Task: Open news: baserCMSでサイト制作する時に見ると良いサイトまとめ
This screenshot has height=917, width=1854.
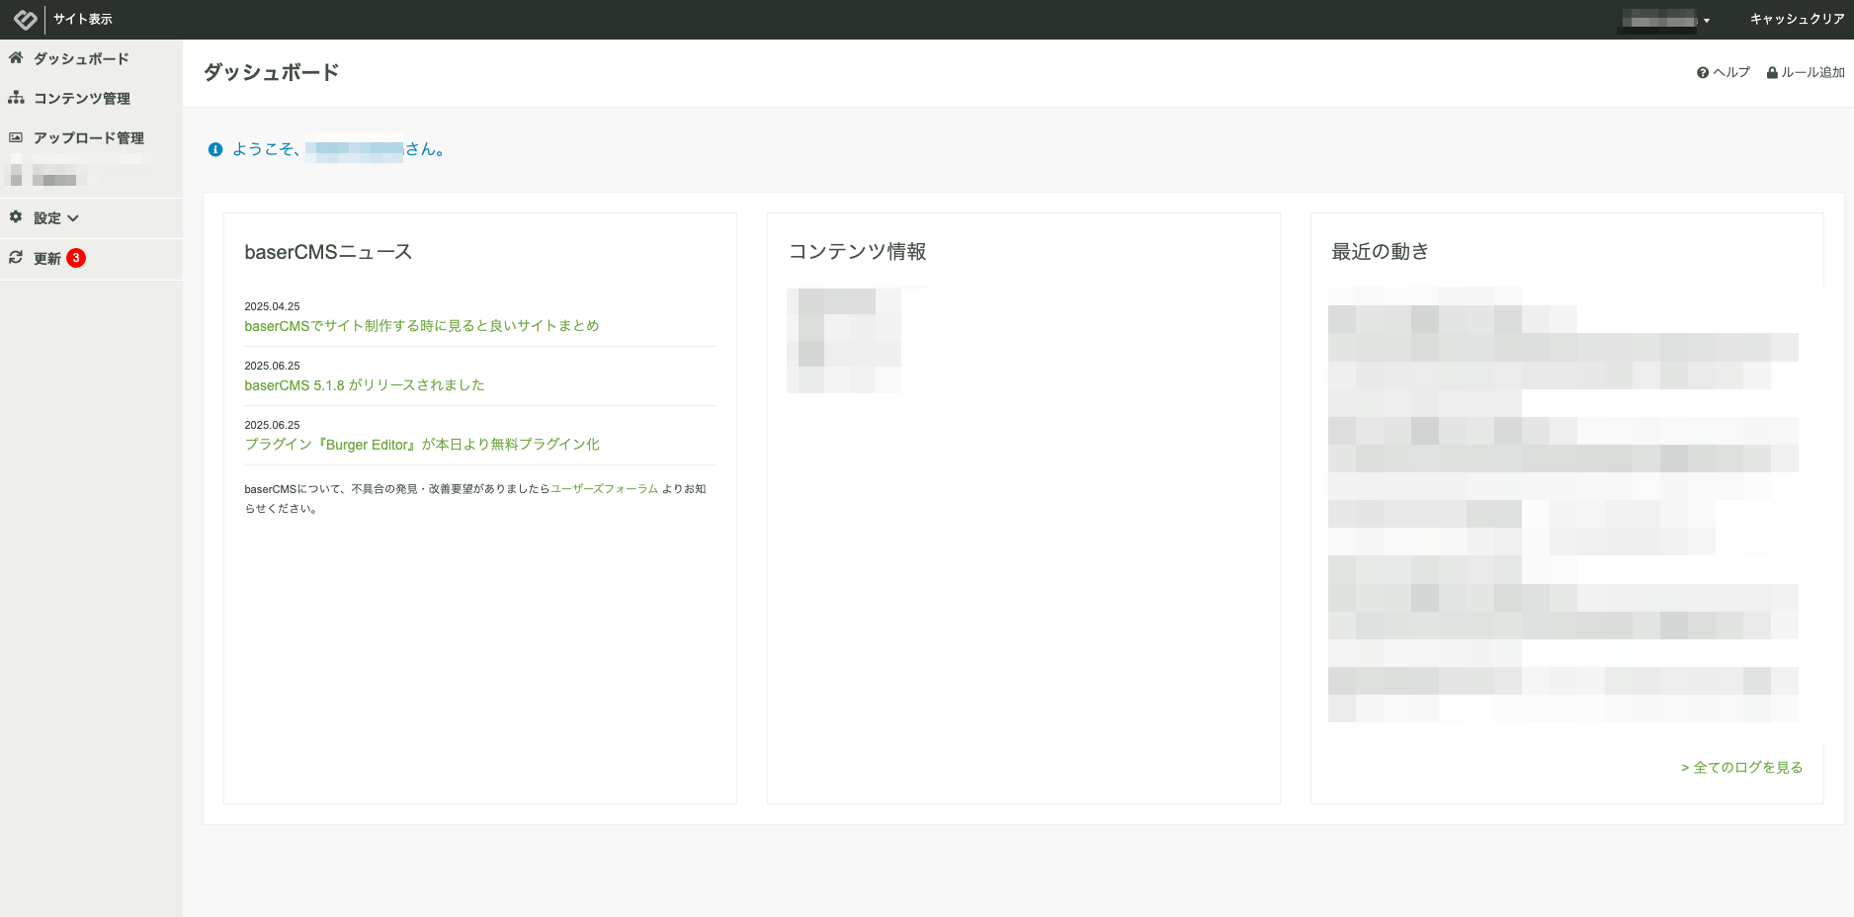Action: (422, 326)
